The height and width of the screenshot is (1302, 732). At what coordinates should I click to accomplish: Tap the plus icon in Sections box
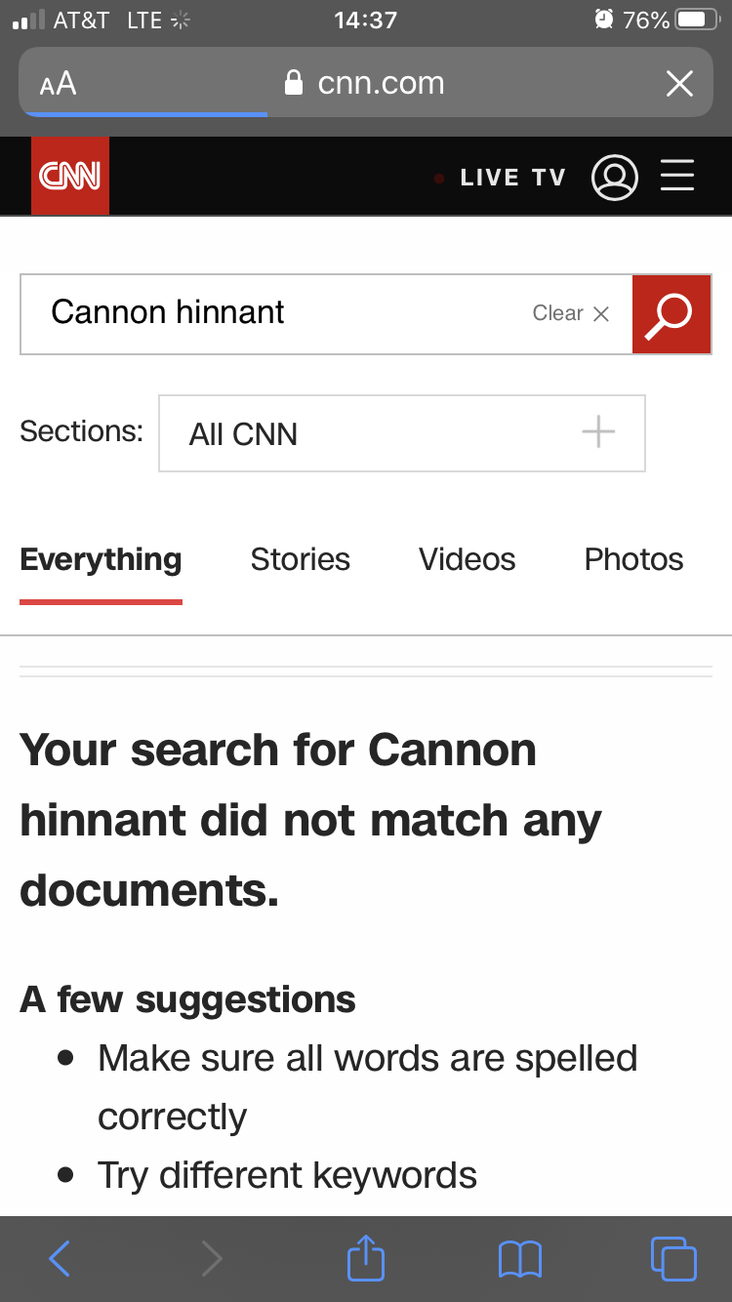(x=598, y=431)
